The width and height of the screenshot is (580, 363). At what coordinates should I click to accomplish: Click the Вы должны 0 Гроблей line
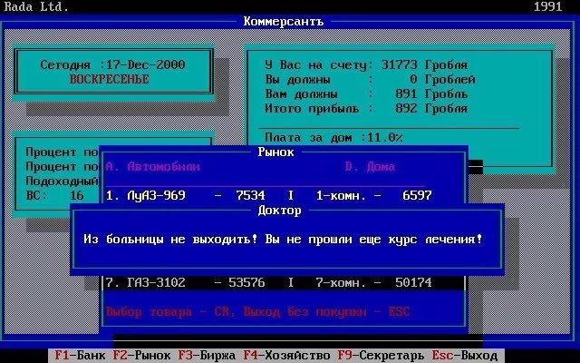pyautogui.click(x=370, y=79)
